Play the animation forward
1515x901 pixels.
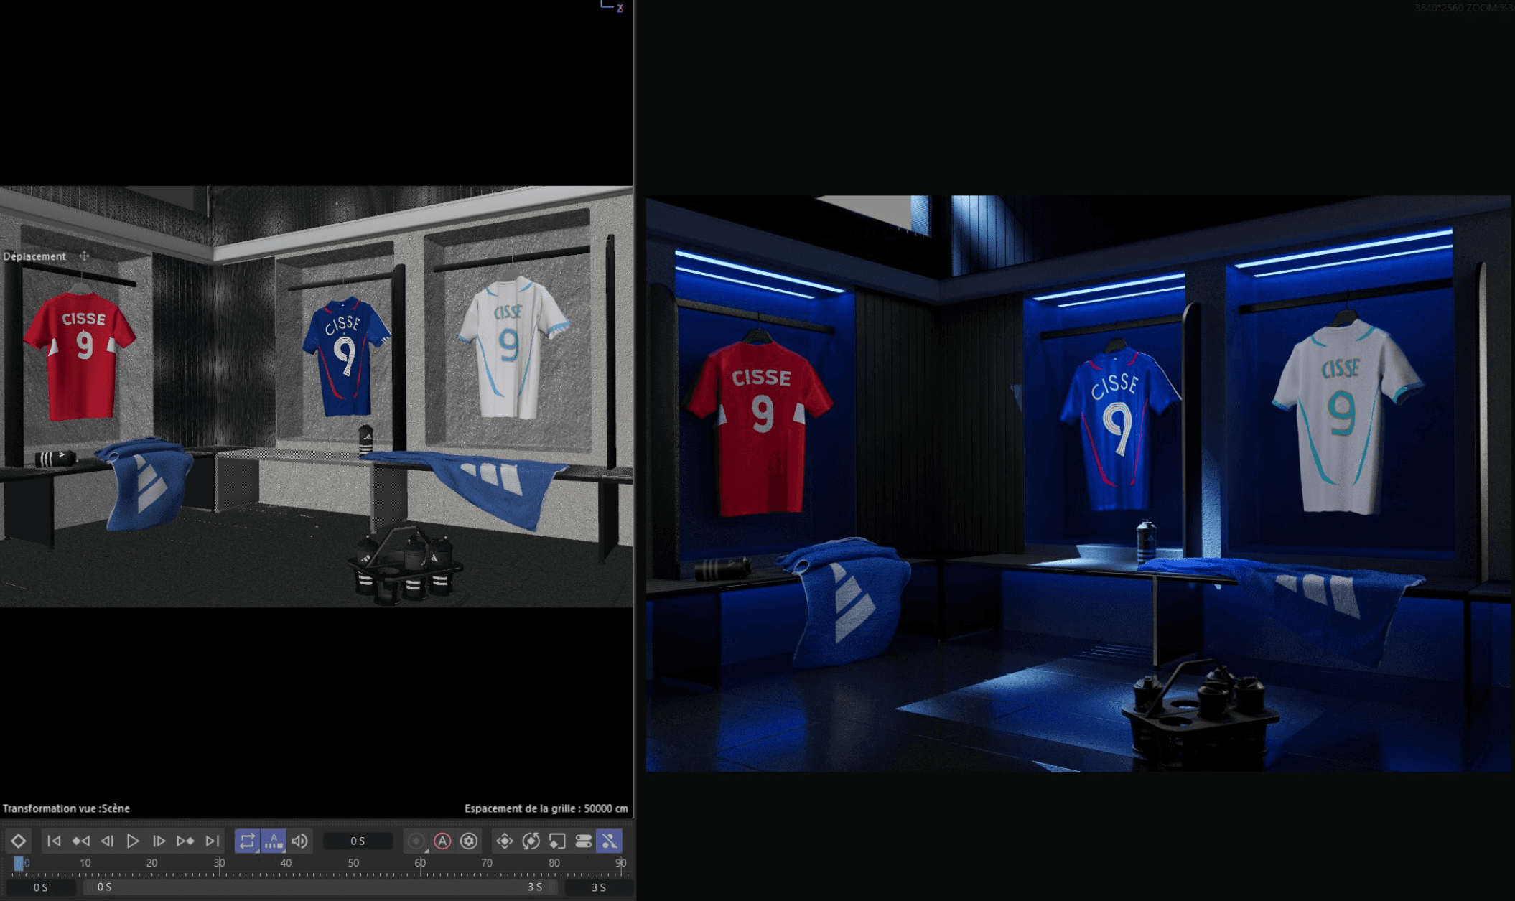pyautogui.click(x=133, y=841)
